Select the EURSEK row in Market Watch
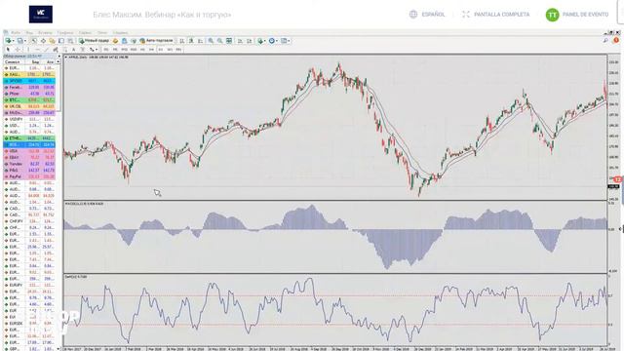The width and height of the screenshot is (624, 351). pos(30,323)
